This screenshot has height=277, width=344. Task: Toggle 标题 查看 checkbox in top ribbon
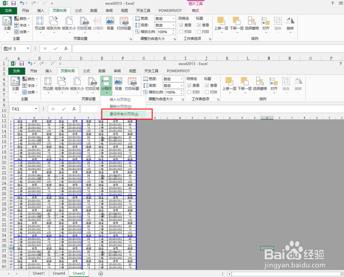point(199,25)
